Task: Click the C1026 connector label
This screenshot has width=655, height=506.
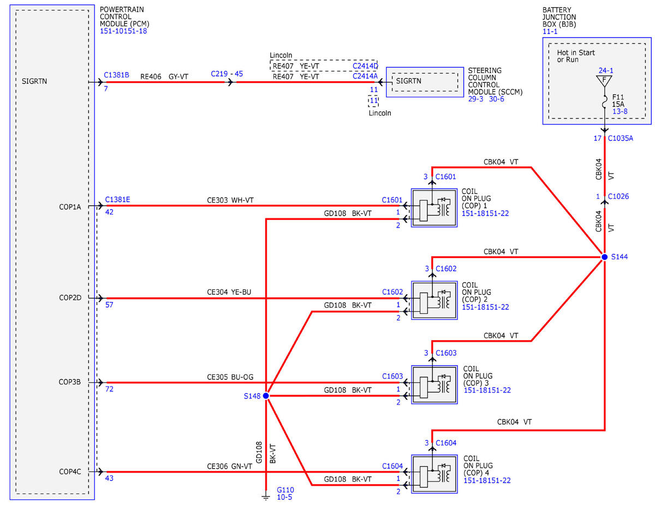Action: tap(618, 196)
